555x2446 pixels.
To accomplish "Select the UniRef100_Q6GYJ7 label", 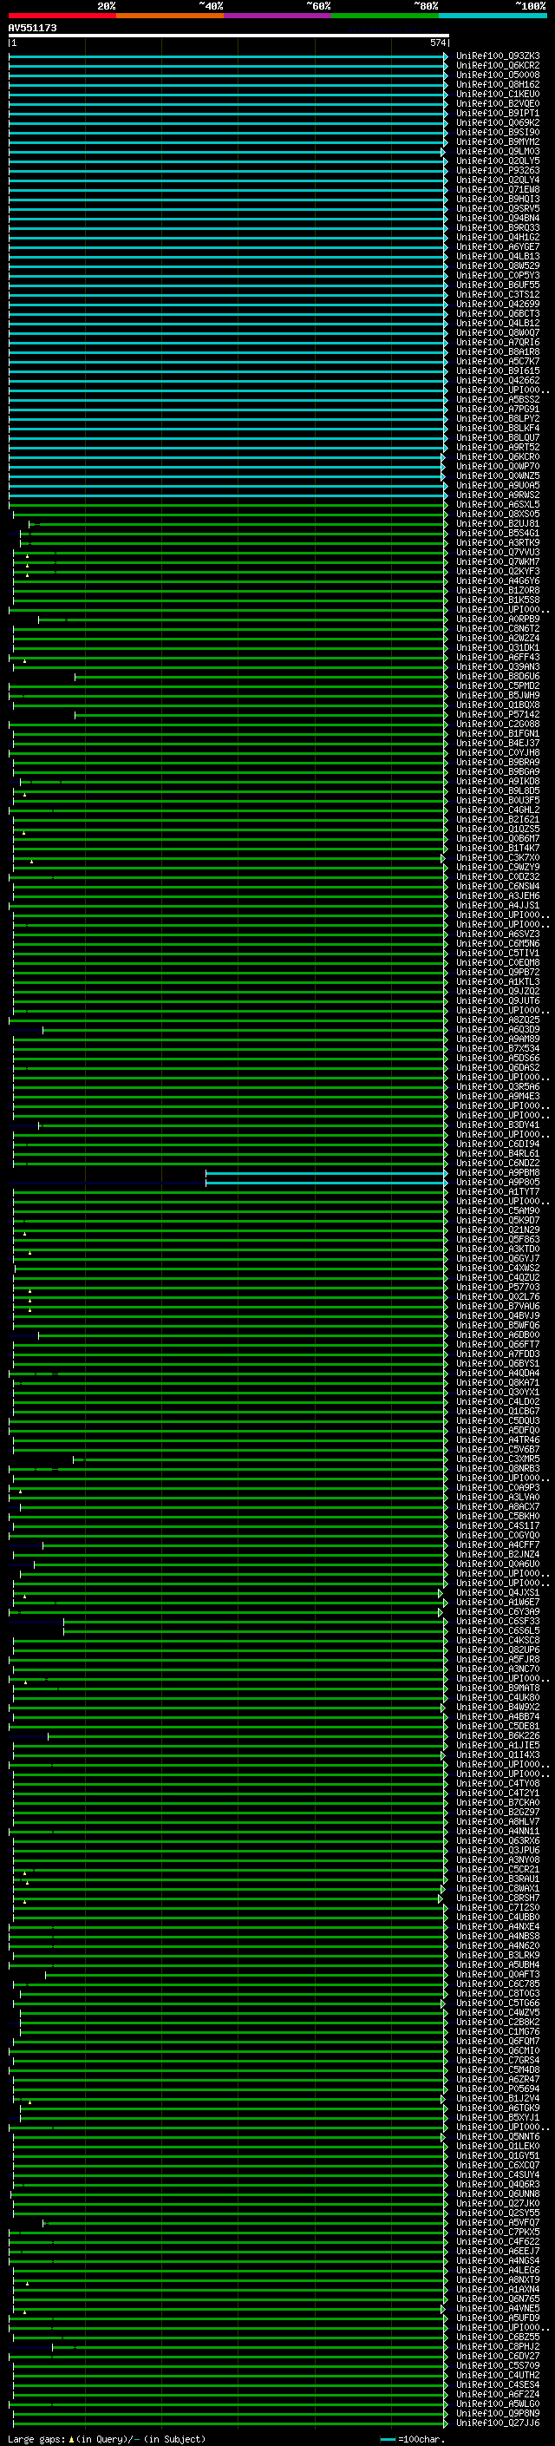I will coord(498,1258).
